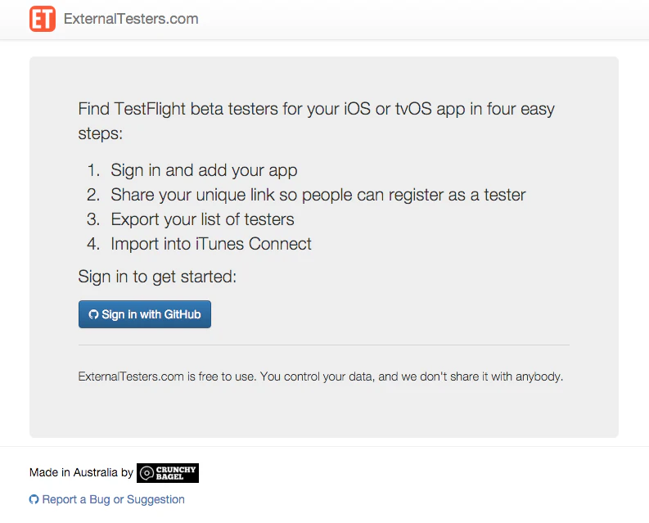Click the orange ET logo icon
Viewport: 649px width, 523px height.
click(43, 19)
